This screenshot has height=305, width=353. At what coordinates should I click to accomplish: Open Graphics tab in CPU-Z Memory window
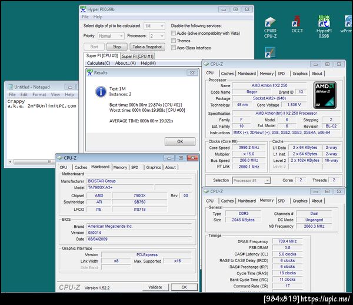(x=300, y=201)
